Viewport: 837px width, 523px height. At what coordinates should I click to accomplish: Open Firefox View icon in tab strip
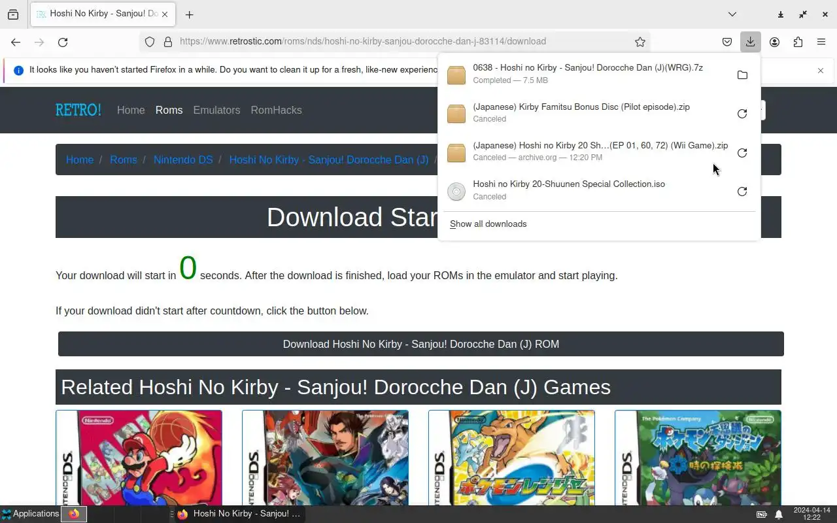pos(13,14)
